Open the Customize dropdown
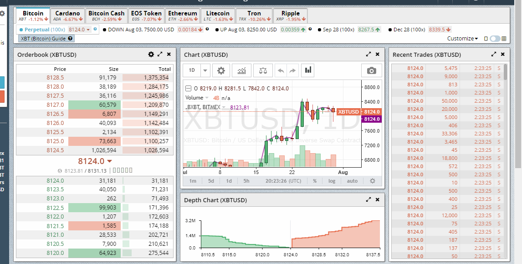Image resolution: width=522 pixels, height=264 pixels. pyautogui.click(x=462, y=39)
